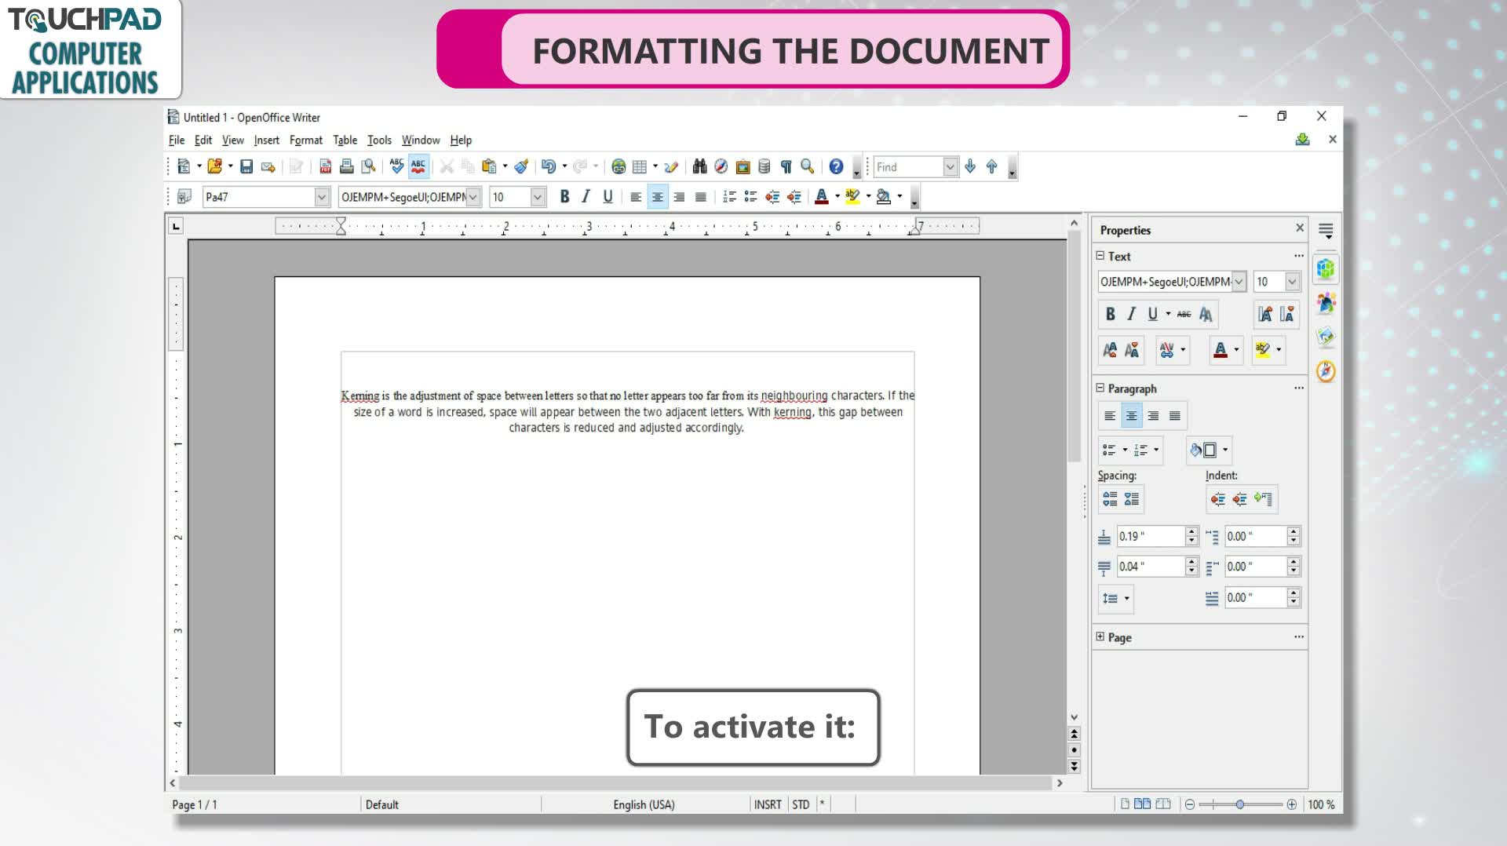Click the Cut scissors icon
1507x846 pixels.
click(447, 166)
